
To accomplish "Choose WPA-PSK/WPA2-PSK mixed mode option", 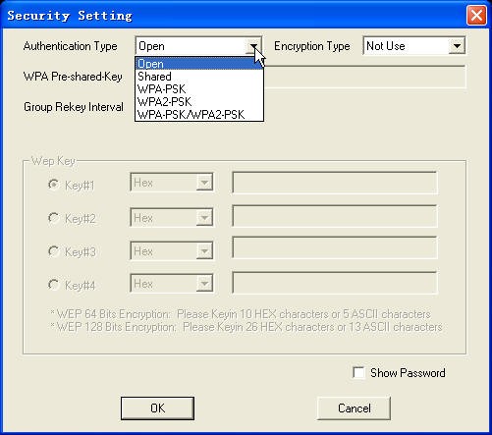I will point(199,115).
